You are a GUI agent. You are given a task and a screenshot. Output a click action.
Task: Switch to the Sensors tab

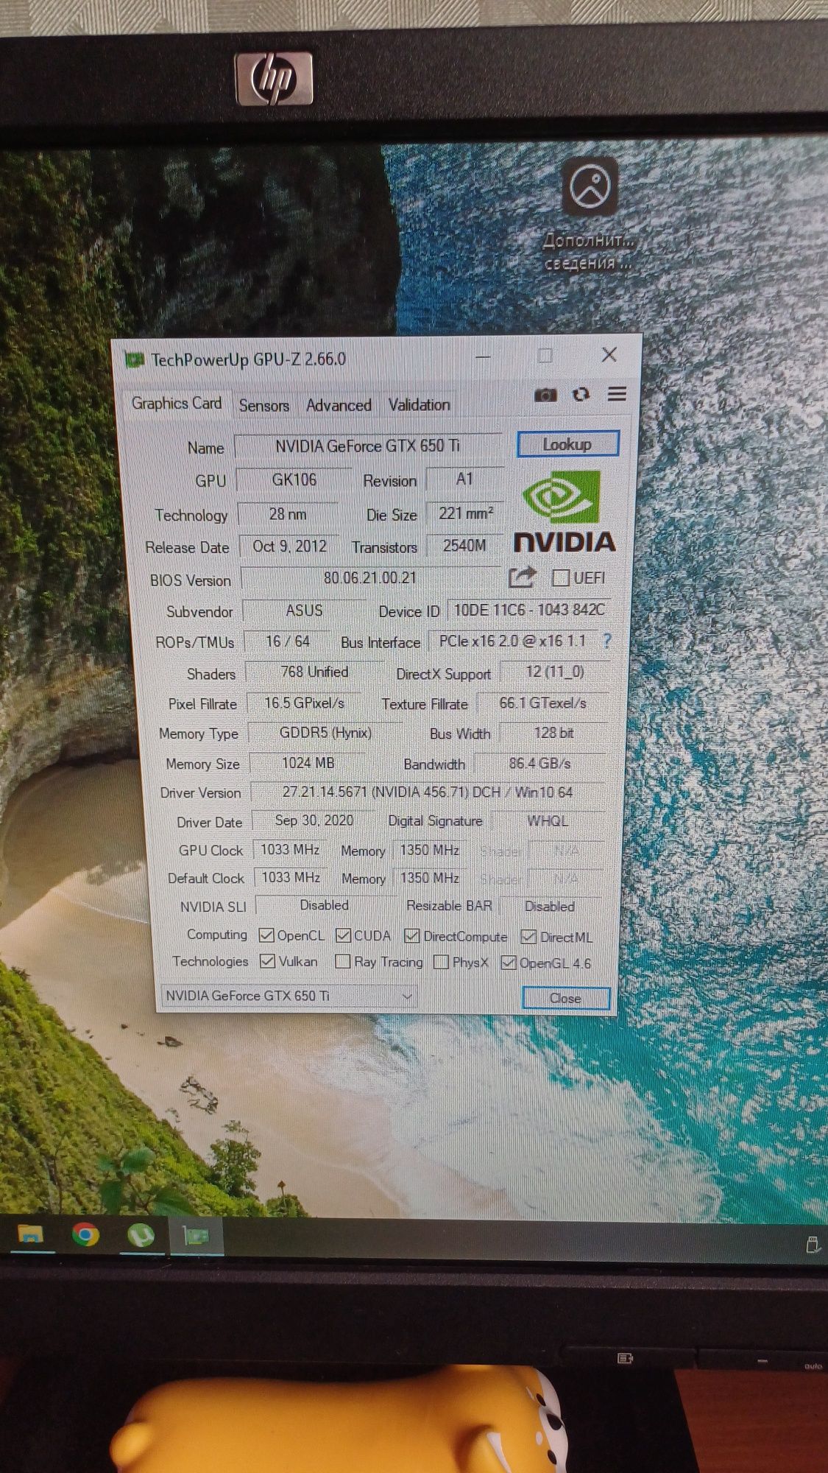tap(263, 405)
